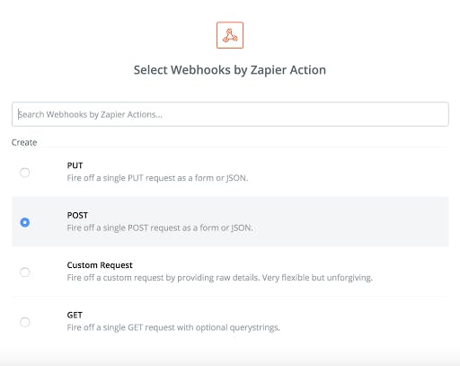Image resolution: width=460 pixels, height=366 pixels.
Task: Click the 'Very flexible but unforgiving' description
Action: coord(317,278)
